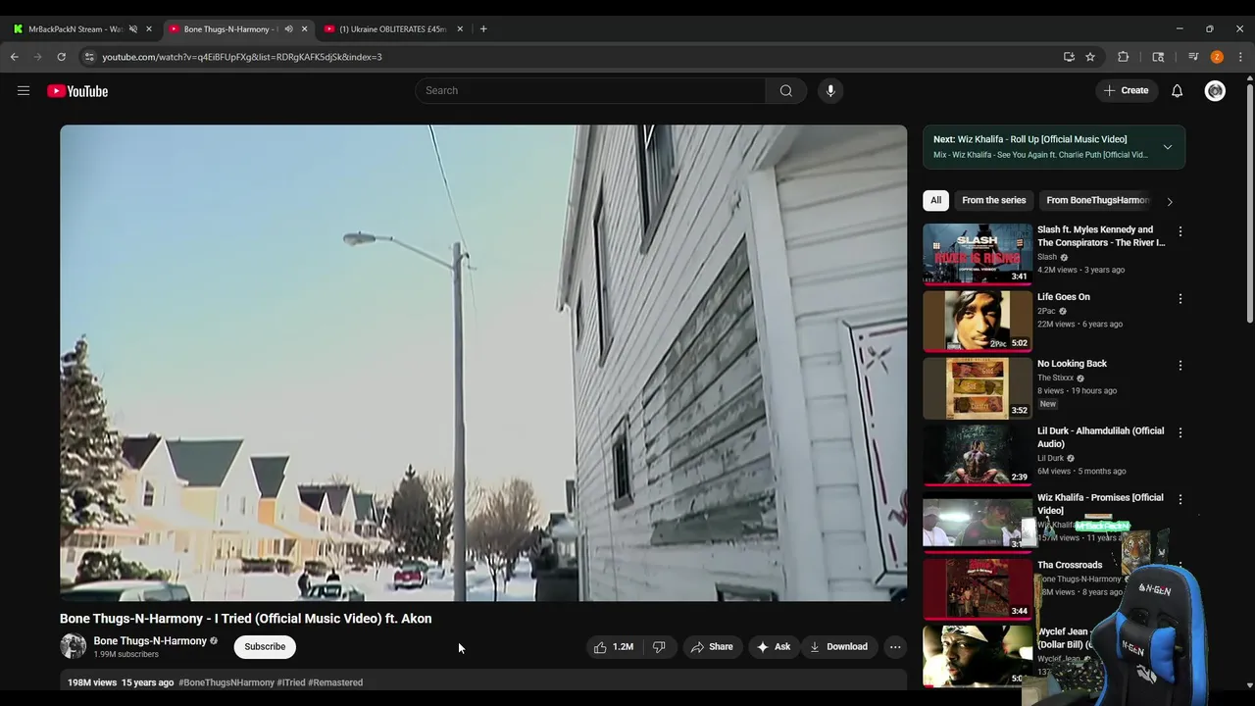Reload the page with browser refresh
1255x706 pixels.
click(x=61, y=57)
